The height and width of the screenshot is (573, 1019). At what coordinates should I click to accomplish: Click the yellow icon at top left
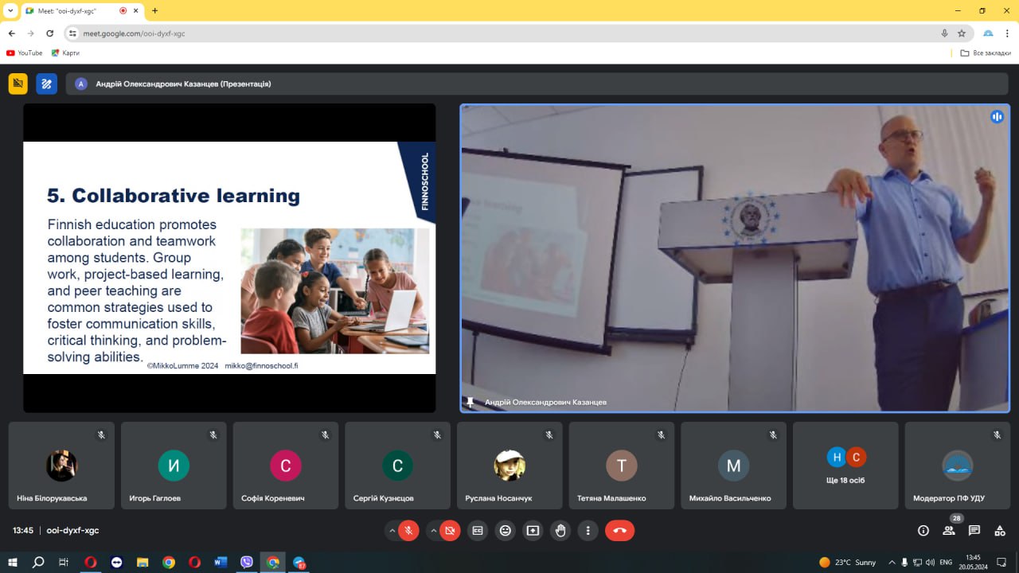(x=18, y=84)
